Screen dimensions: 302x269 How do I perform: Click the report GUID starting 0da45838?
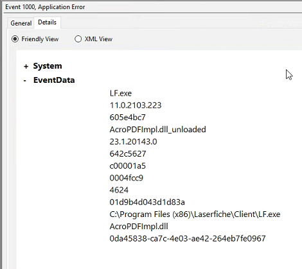(188, 238)
